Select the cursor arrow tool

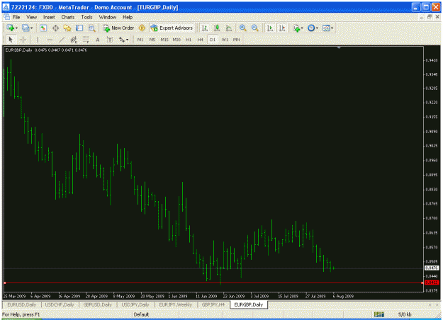[x=11, y=40]
